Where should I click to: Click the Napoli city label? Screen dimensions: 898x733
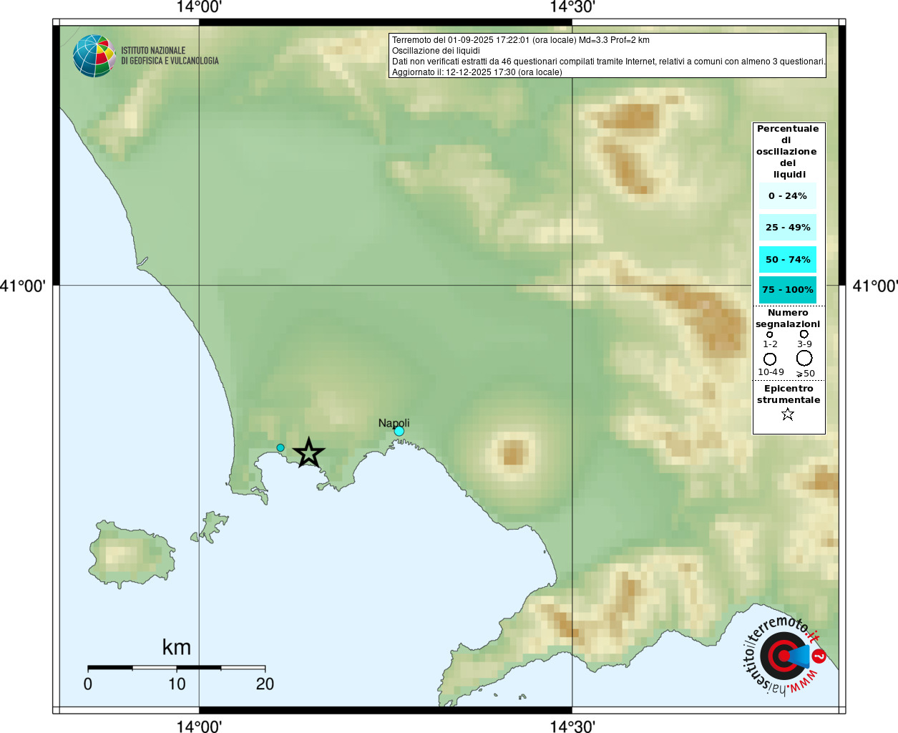394,423
